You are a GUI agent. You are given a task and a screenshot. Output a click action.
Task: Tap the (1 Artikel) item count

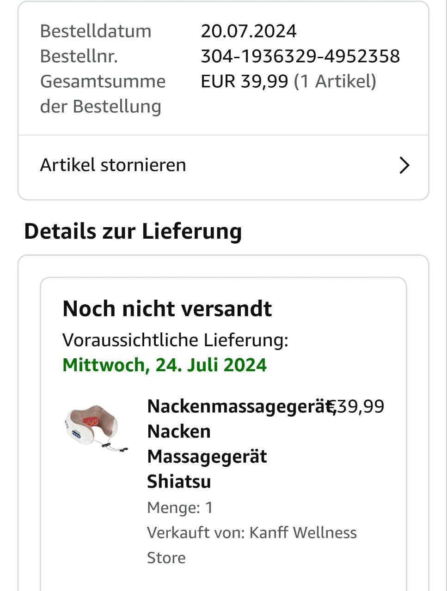(x=335, y=82)
